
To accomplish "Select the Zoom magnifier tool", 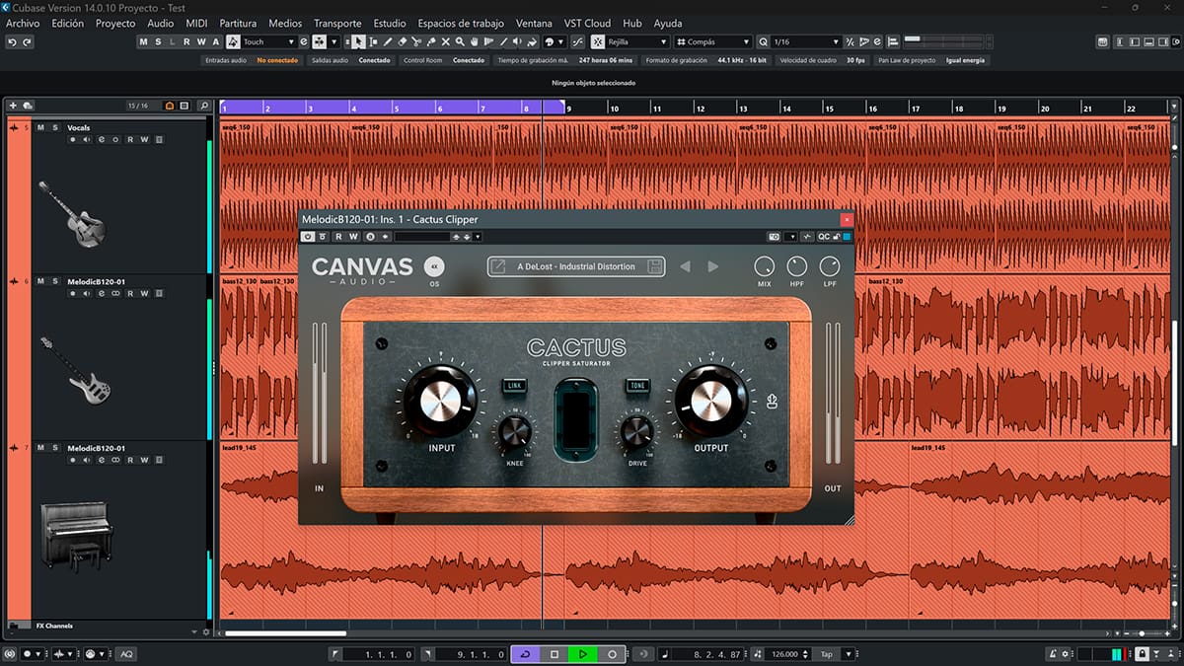I will [460, 42].
